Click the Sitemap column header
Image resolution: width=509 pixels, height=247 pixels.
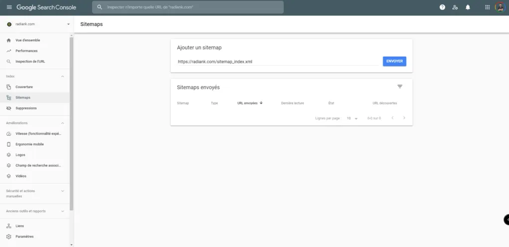pos(183,103)
